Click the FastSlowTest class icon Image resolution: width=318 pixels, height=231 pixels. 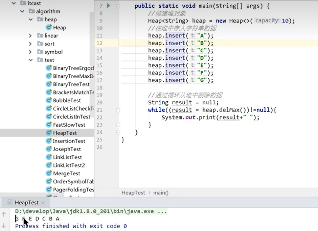(49, 125)
